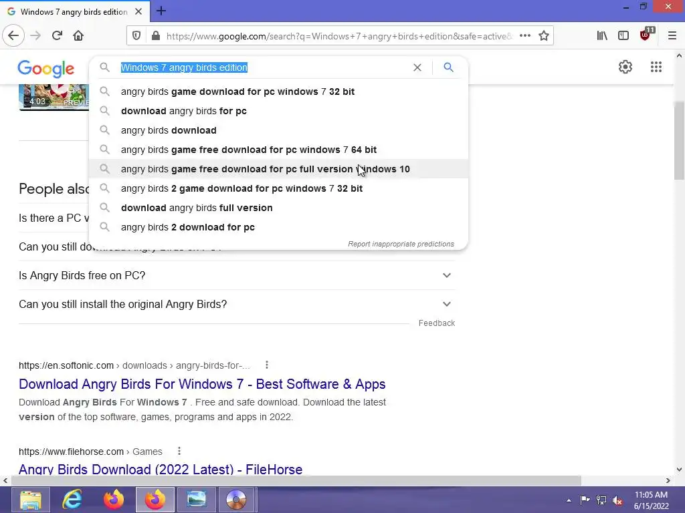Screen dimensions: 685x513
Task: Open page actions three-dot menu in address bar
Action: point(525,36)
